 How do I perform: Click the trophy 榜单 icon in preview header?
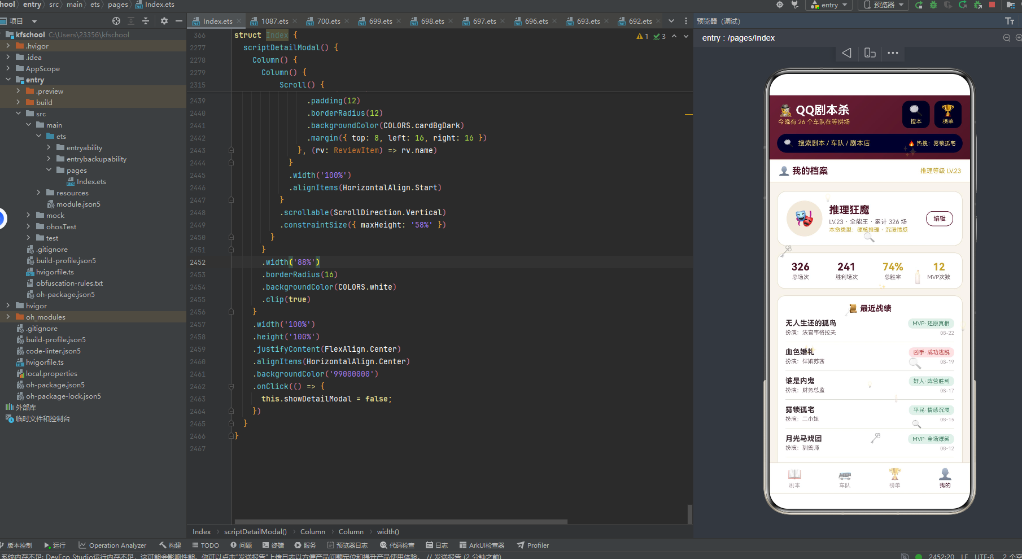click(947, 113)
